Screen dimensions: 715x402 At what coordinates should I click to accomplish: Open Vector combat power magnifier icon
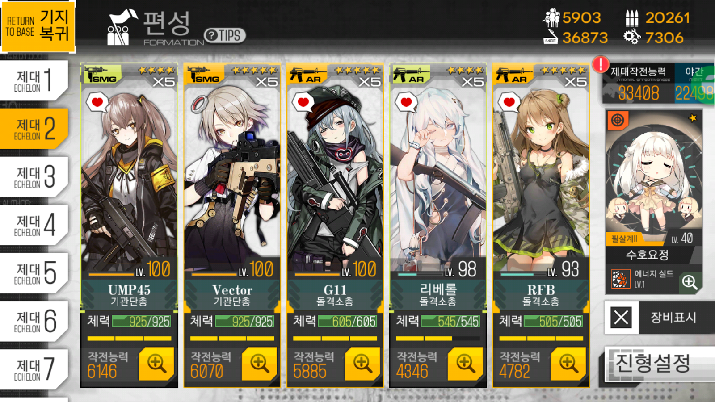click(x=259, y=364)
